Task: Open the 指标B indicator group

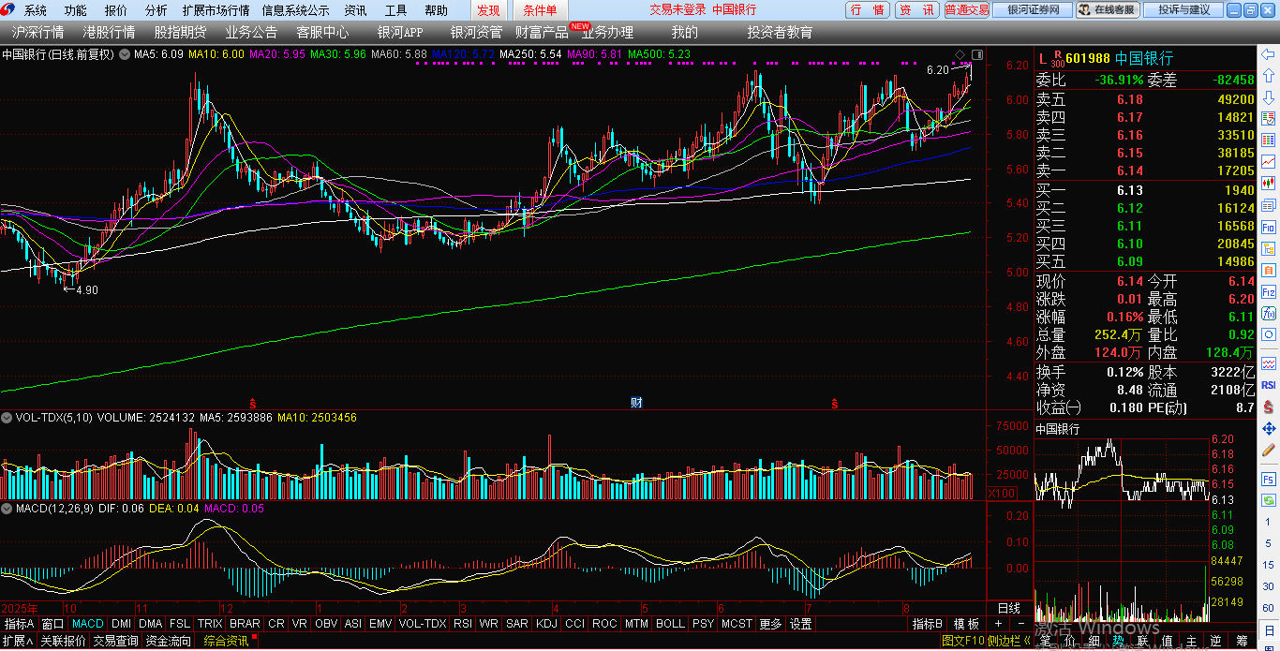Action: click(x=928, y=624)
